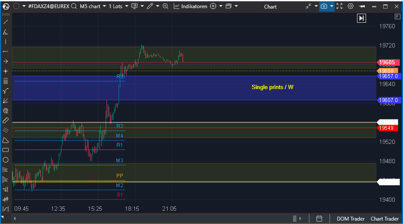Click the horizontal time scrollbar thumb
Screen dimensions: 403x224
(295, 219)
